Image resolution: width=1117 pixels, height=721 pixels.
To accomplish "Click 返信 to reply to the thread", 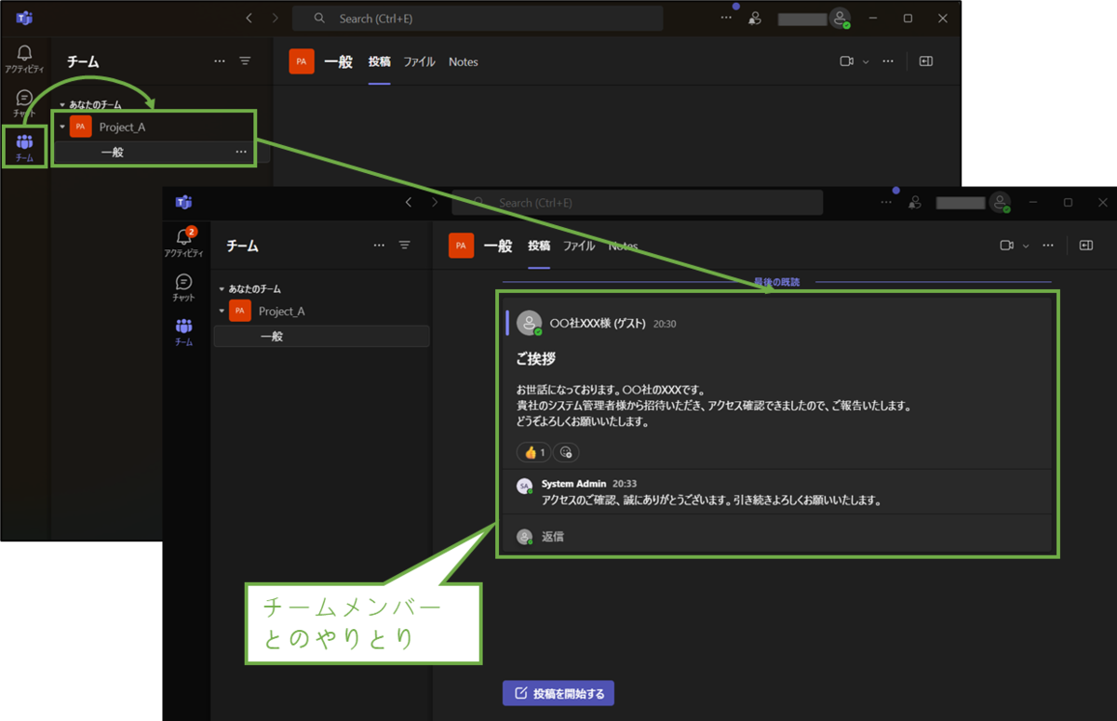I will pyautogui.click(x=553, y=537).
